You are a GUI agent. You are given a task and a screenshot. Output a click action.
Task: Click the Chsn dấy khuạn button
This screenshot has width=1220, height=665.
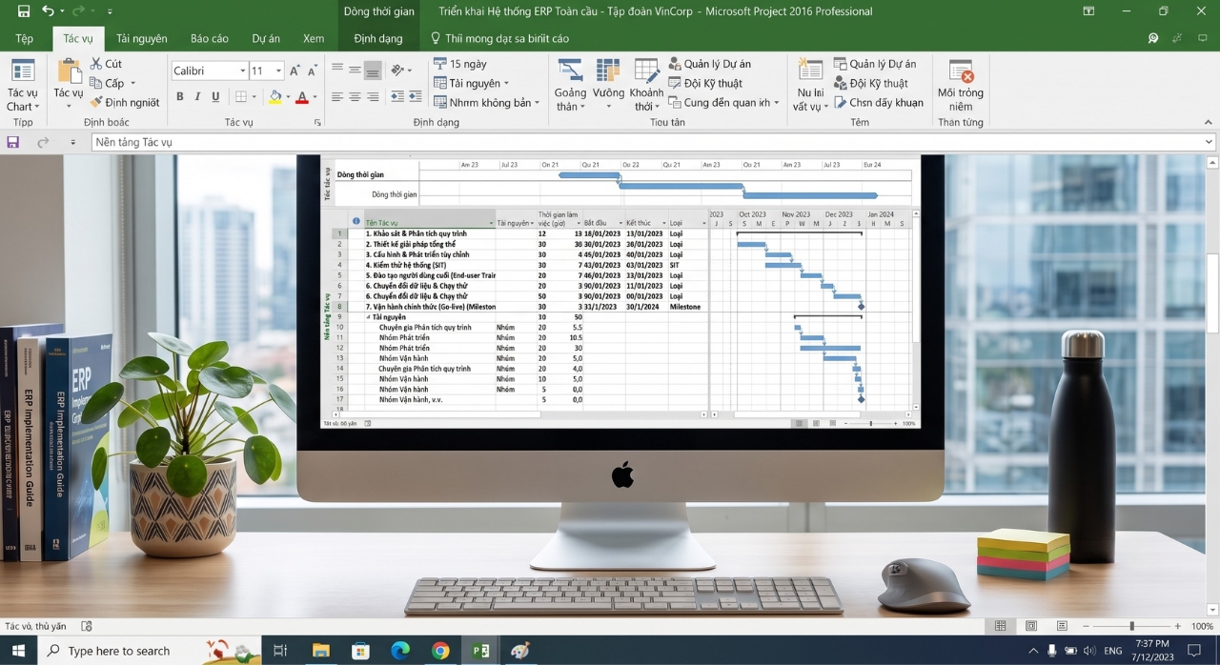tap(878, 102)
